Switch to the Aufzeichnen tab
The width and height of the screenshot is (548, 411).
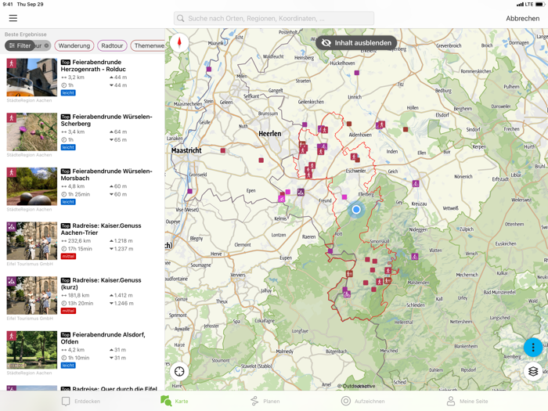(x=362, y=401)
